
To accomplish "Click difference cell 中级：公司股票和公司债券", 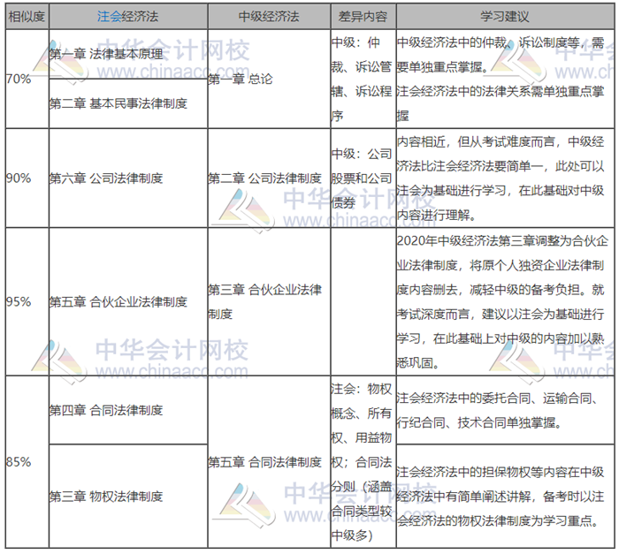I will click(x=363, y=178).
